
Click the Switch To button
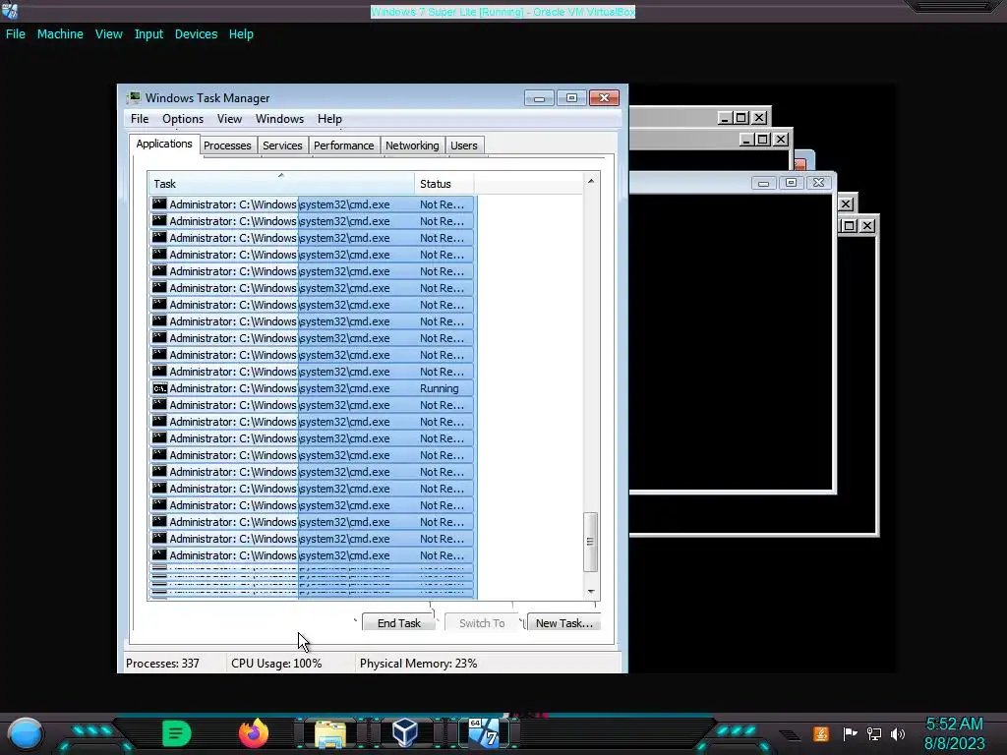[x=482, y=622]
